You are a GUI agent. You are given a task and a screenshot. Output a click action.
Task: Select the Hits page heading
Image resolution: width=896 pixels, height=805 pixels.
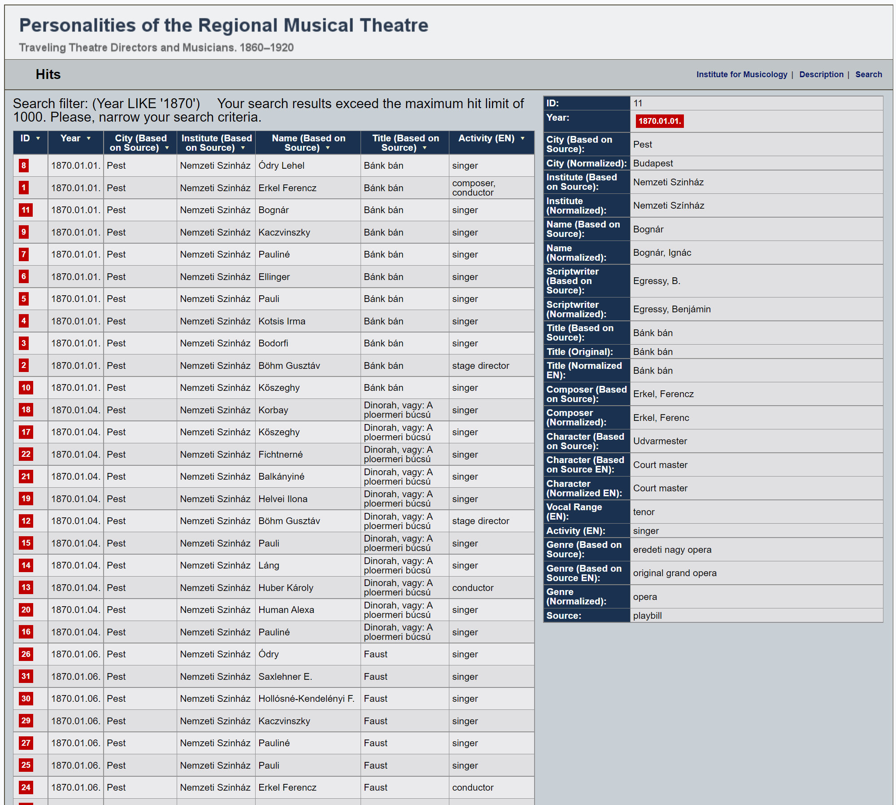click(x=48, y=74)
